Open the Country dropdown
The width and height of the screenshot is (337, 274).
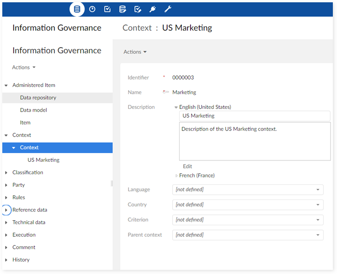[x=248, y=205]
